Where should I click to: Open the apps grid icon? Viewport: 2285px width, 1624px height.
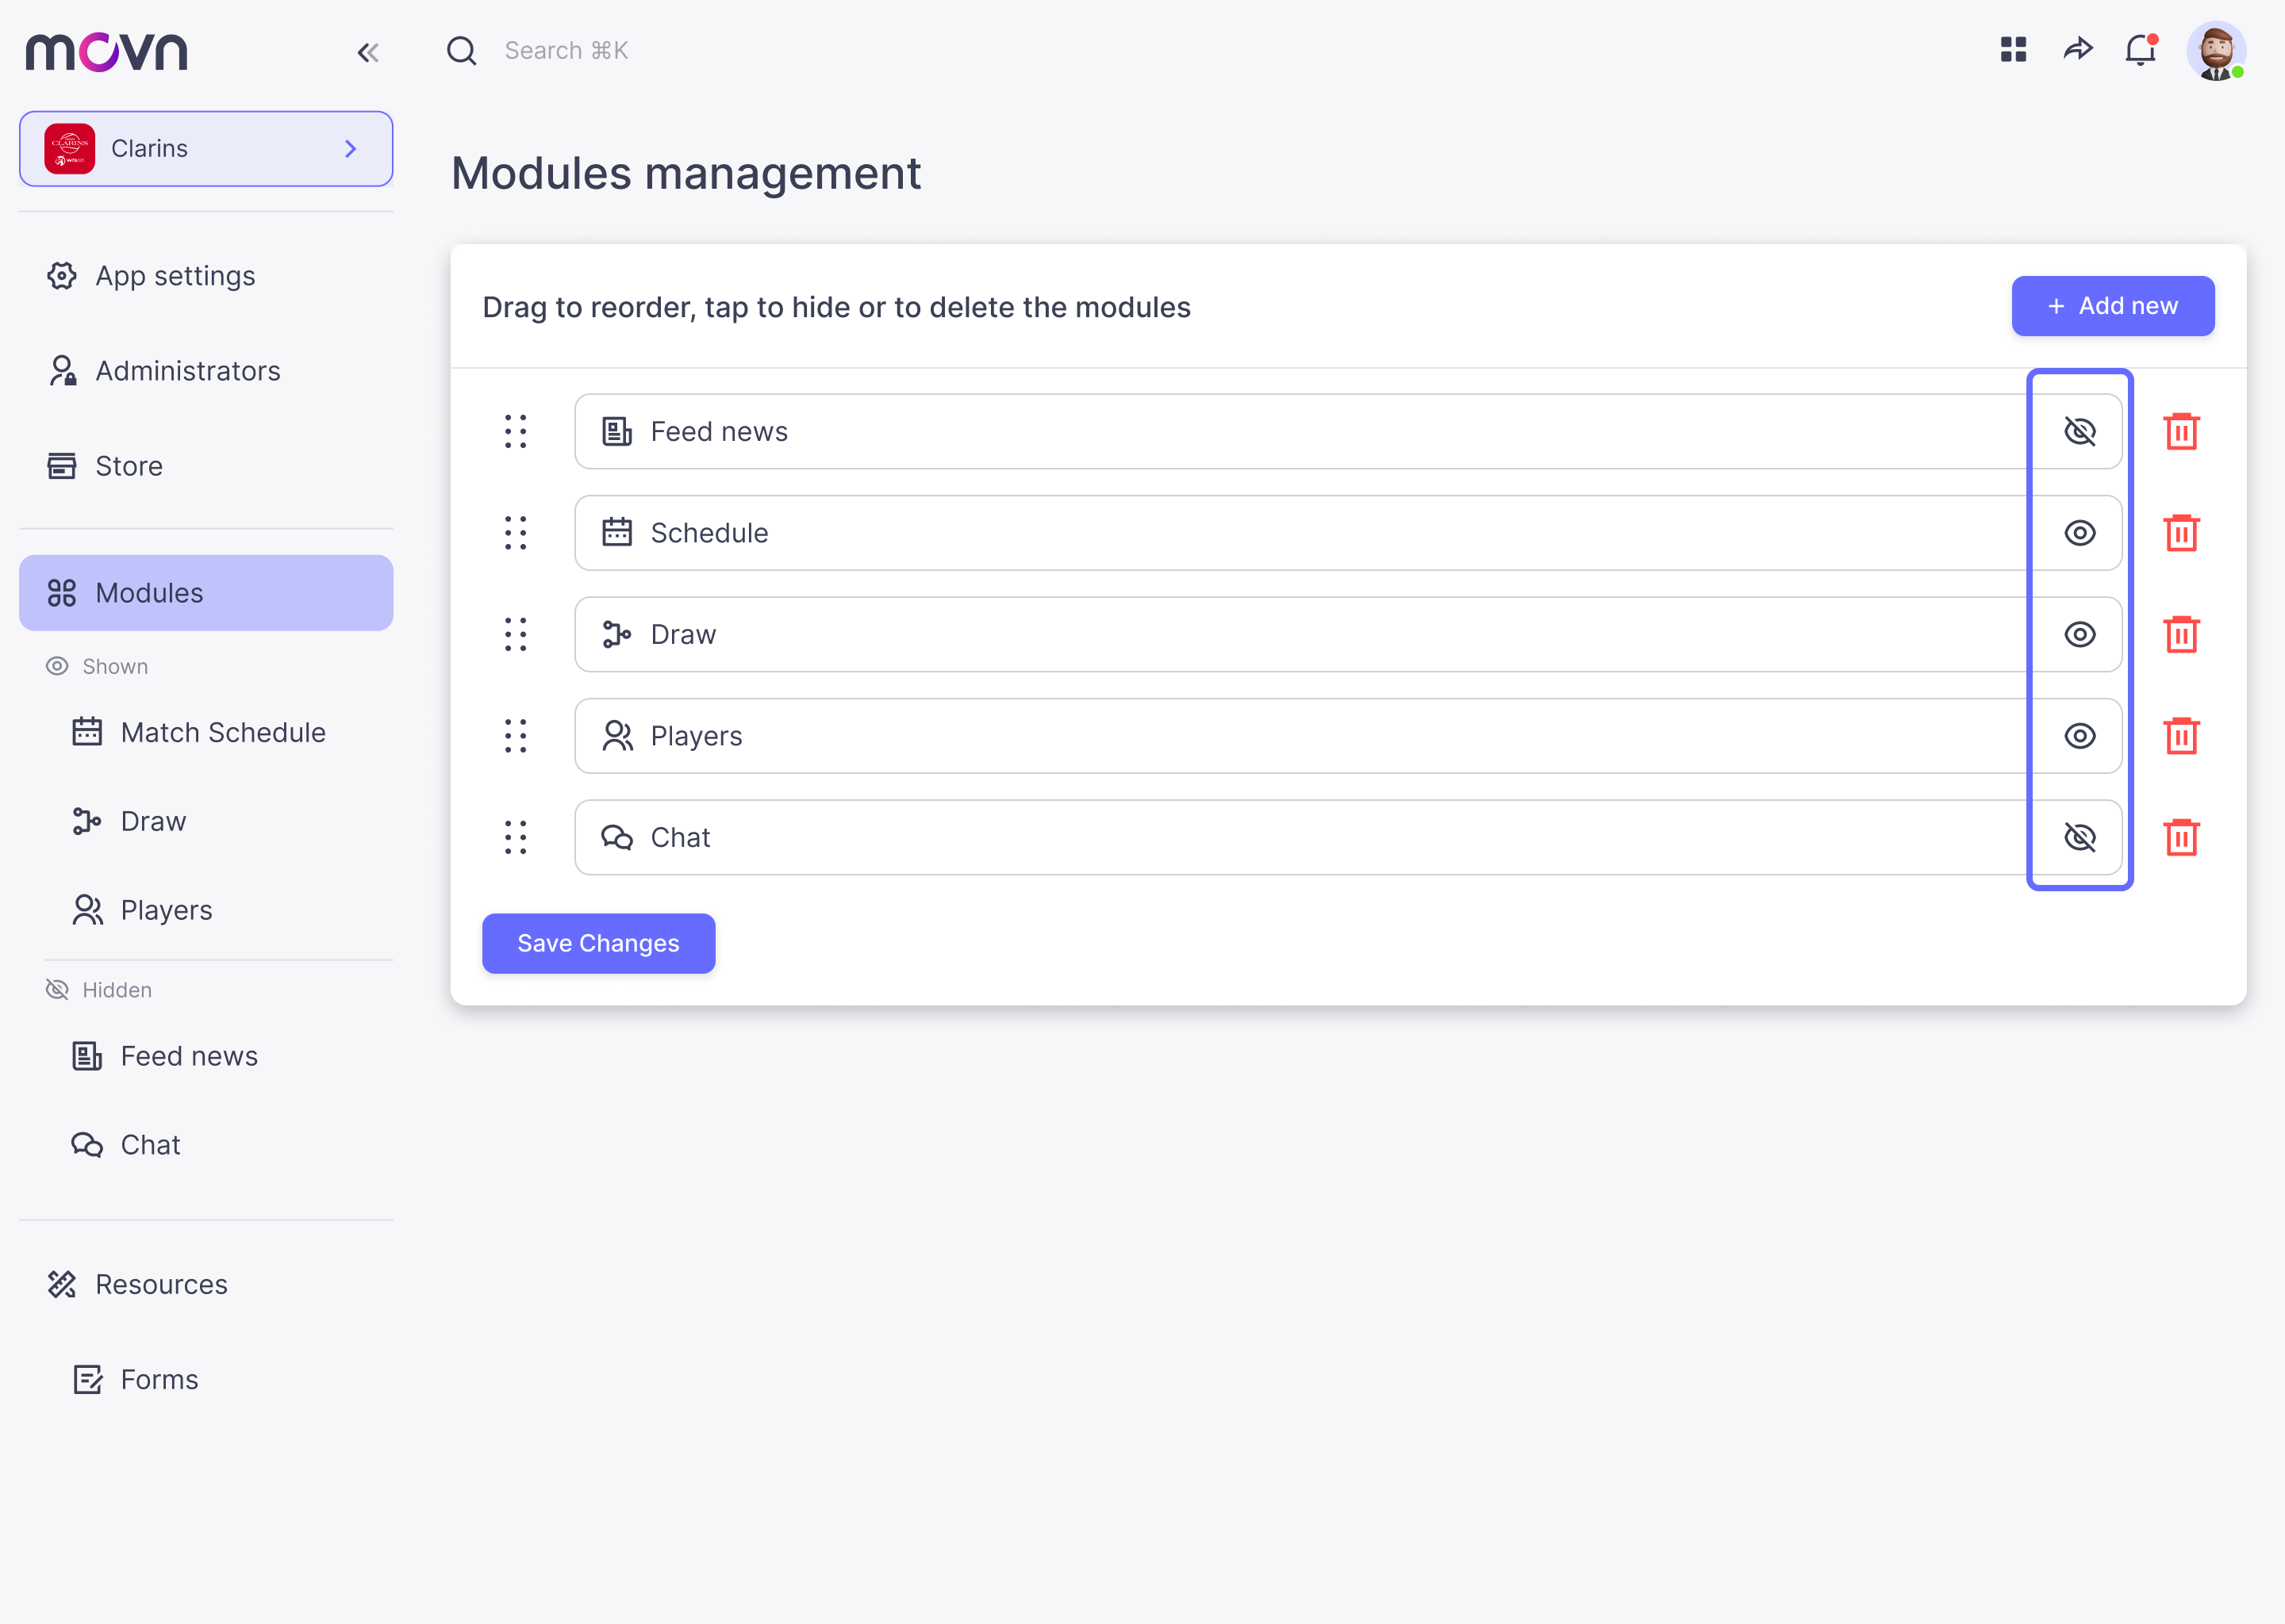click(x=2013, y=50)
